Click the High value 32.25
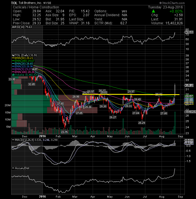Screen dimensions: 196x199 coord(36,15)
